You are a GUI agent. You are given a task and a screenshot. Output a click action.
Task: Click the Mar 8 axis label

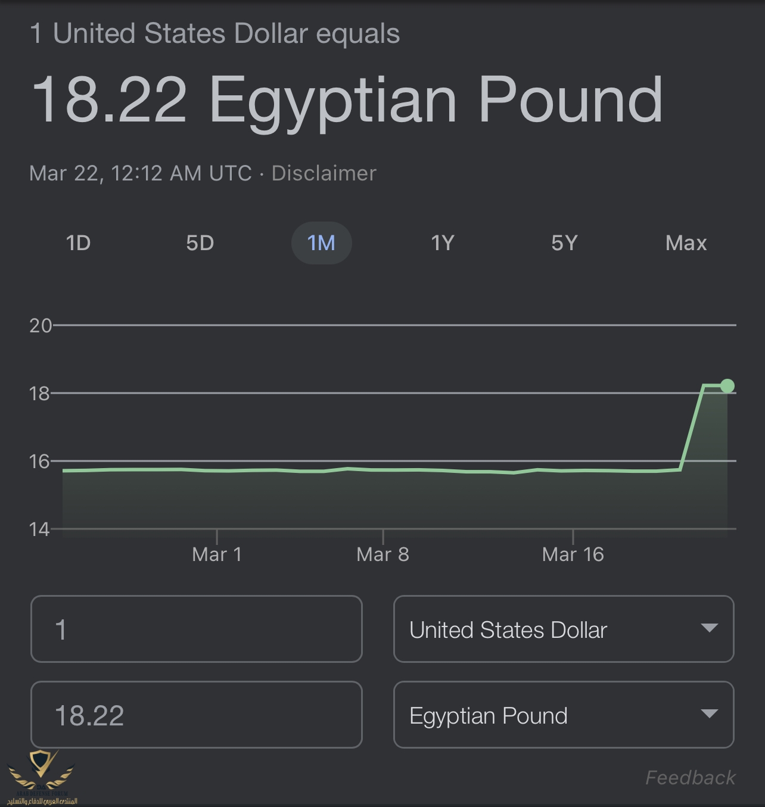(382, 554)
